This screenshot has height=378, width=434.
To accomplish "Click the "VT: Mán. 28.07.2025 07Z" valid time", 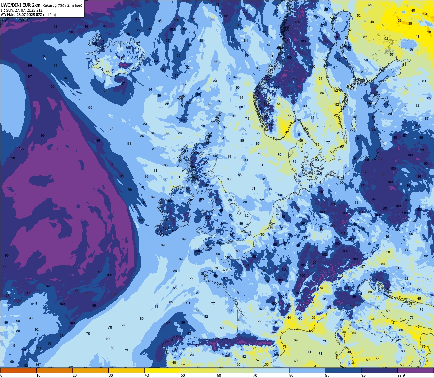I will tap(21, 14).
